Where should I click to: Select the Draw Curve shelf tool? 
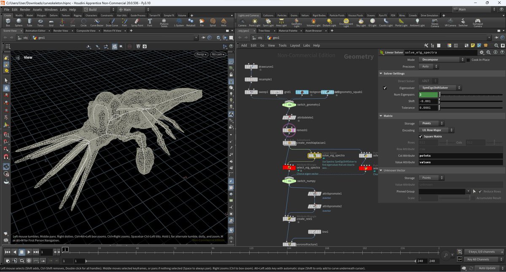point(112,22)
